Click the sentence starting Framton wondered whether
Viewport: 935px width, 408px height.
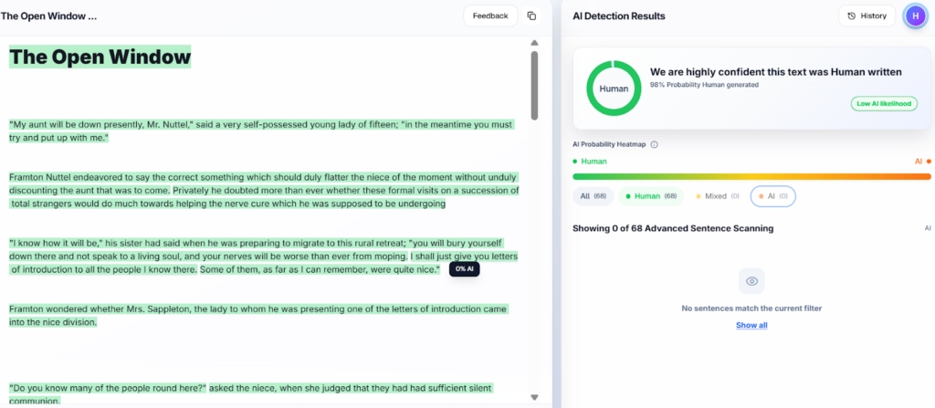(258, 316)
